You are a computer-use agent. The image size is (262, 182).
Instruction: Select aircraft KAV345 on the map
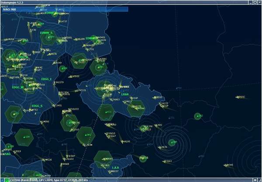pos(228,165)
